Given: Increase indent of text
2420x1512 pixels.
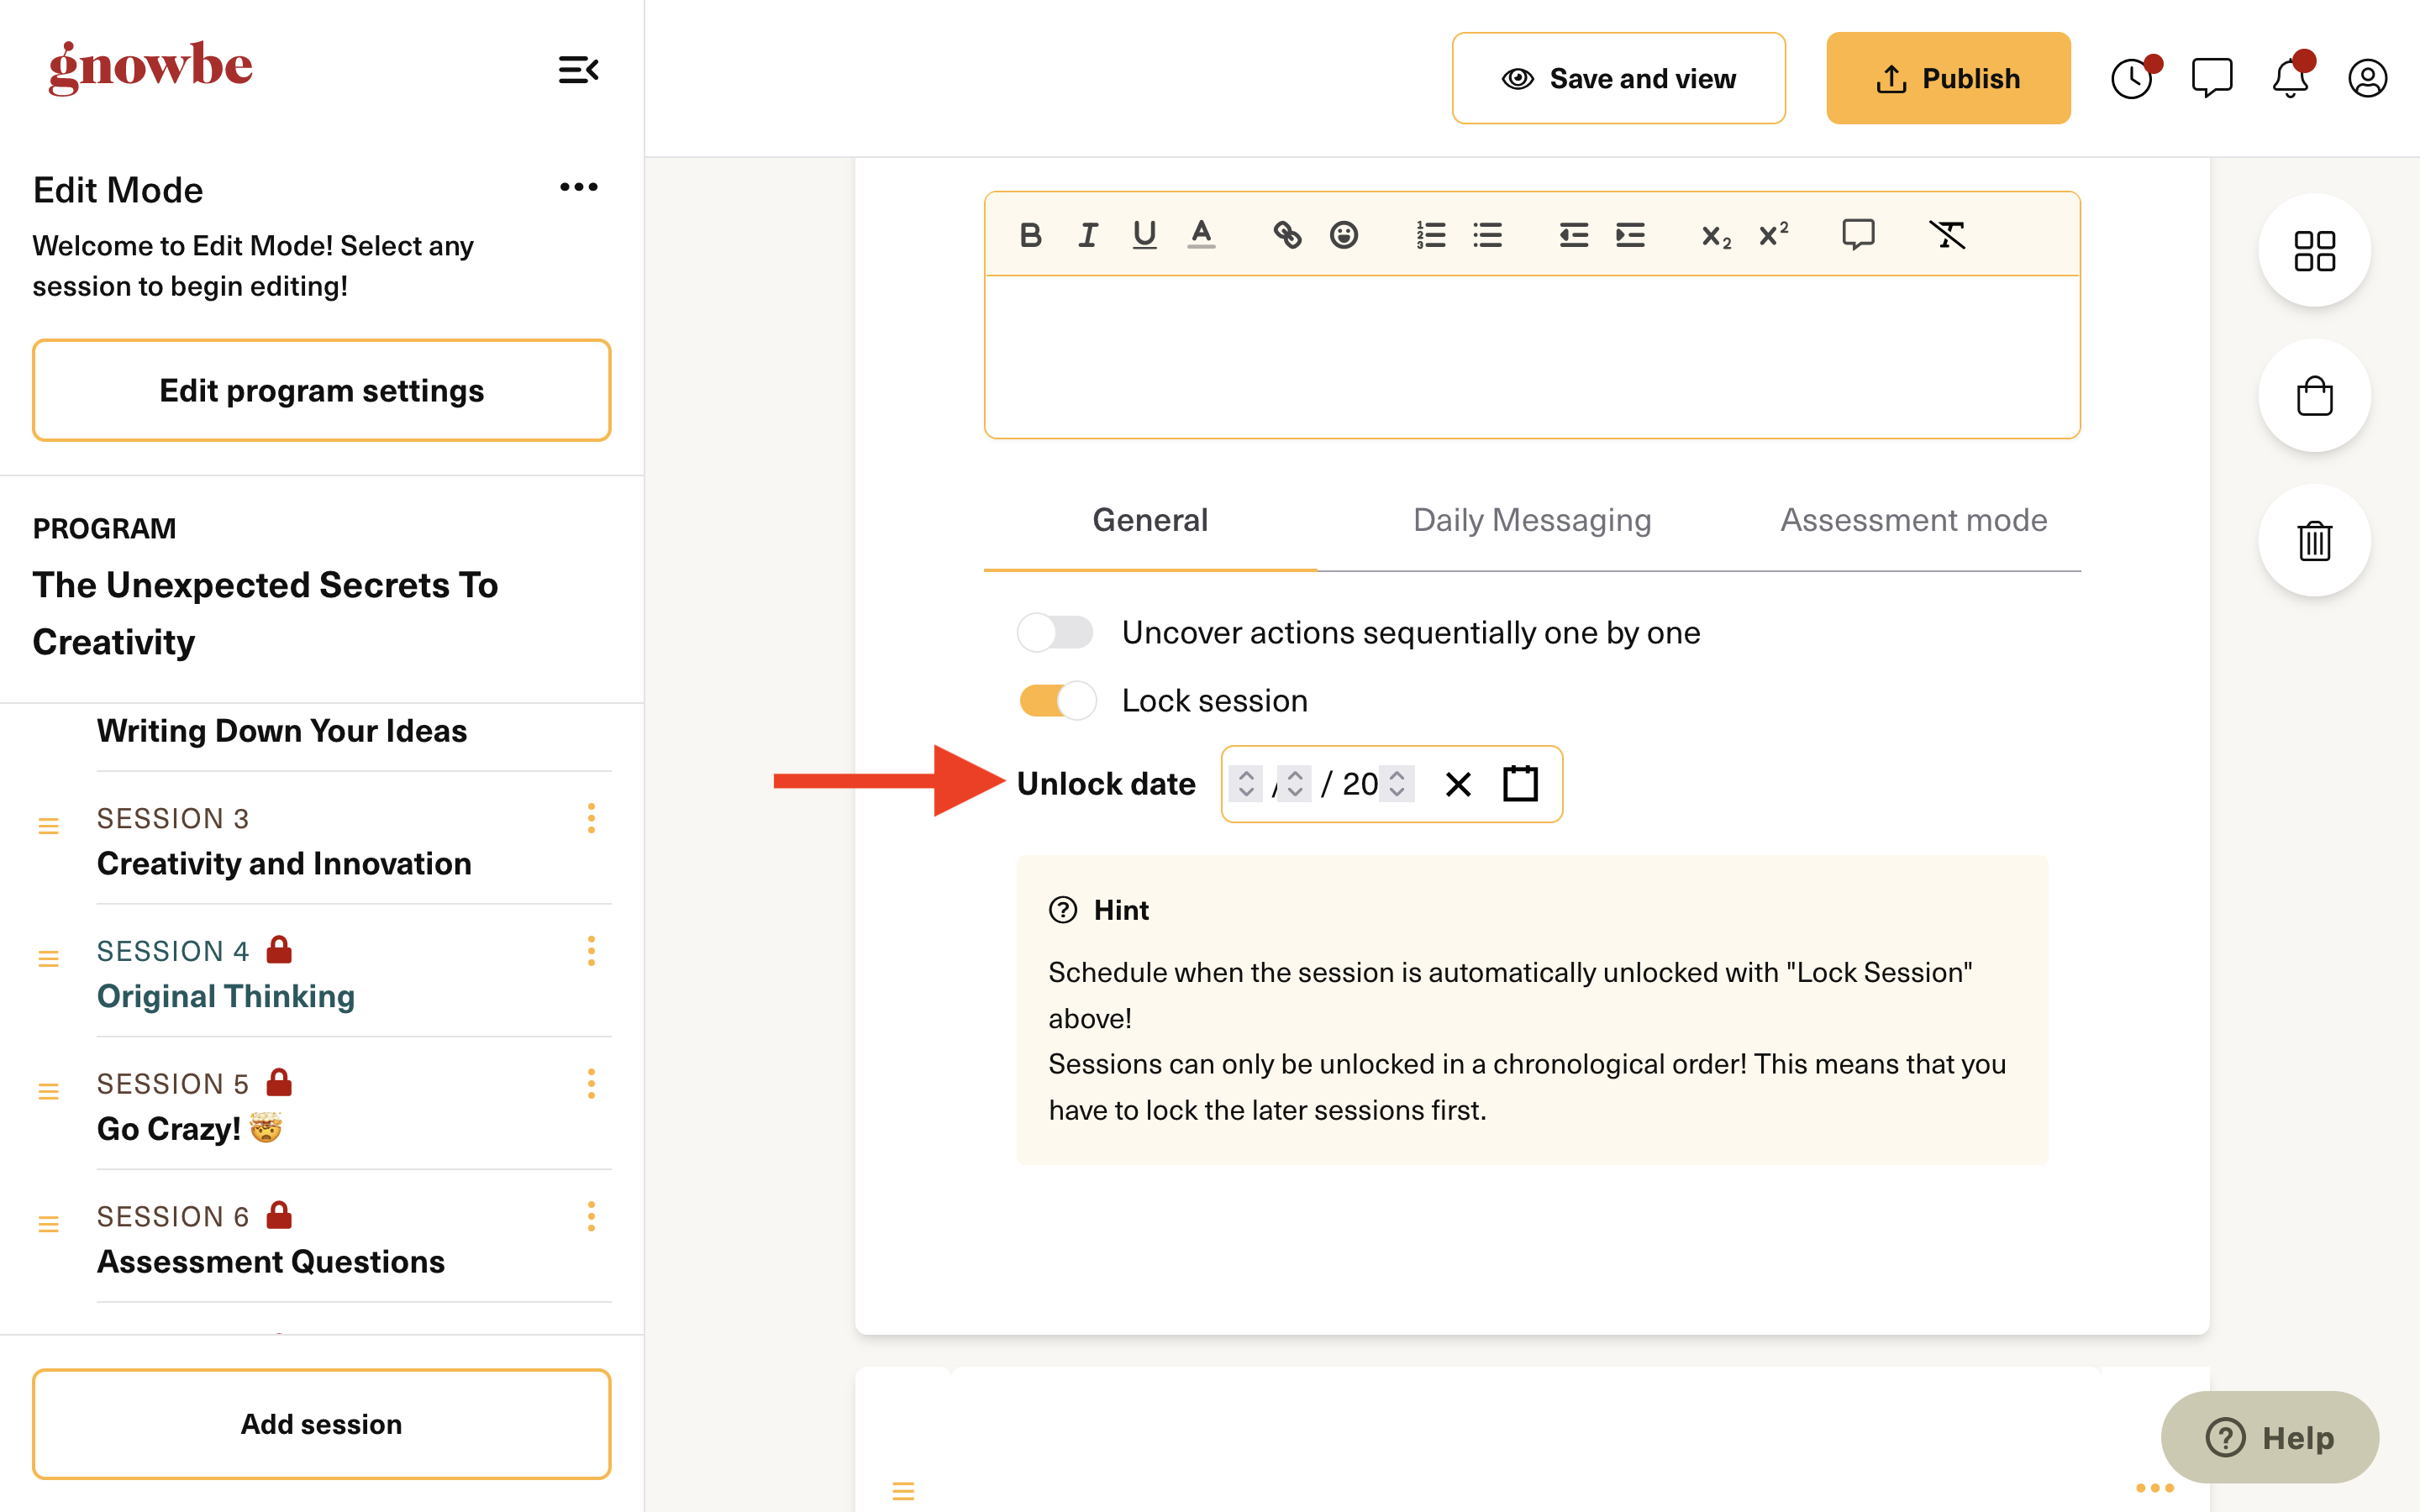Looking at the screenshot, I should point(1630,235).
